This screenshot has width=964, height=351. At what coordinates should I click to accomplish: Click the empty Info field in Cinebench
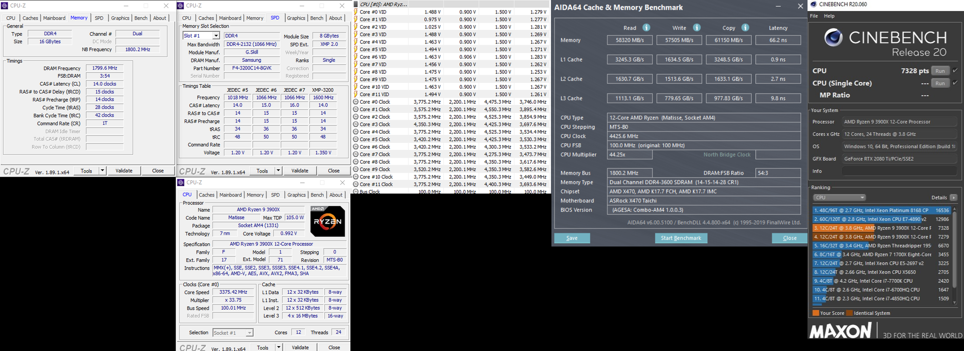click(899, 171)
